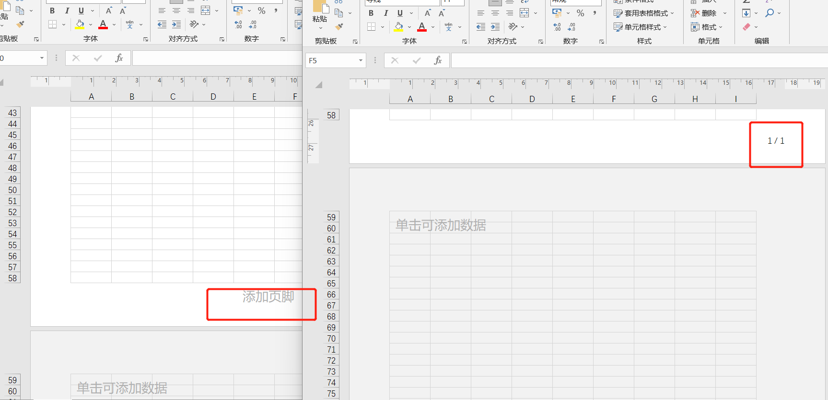
Task: Open underline style dropdown in right window
Action: tap(411, 13)
